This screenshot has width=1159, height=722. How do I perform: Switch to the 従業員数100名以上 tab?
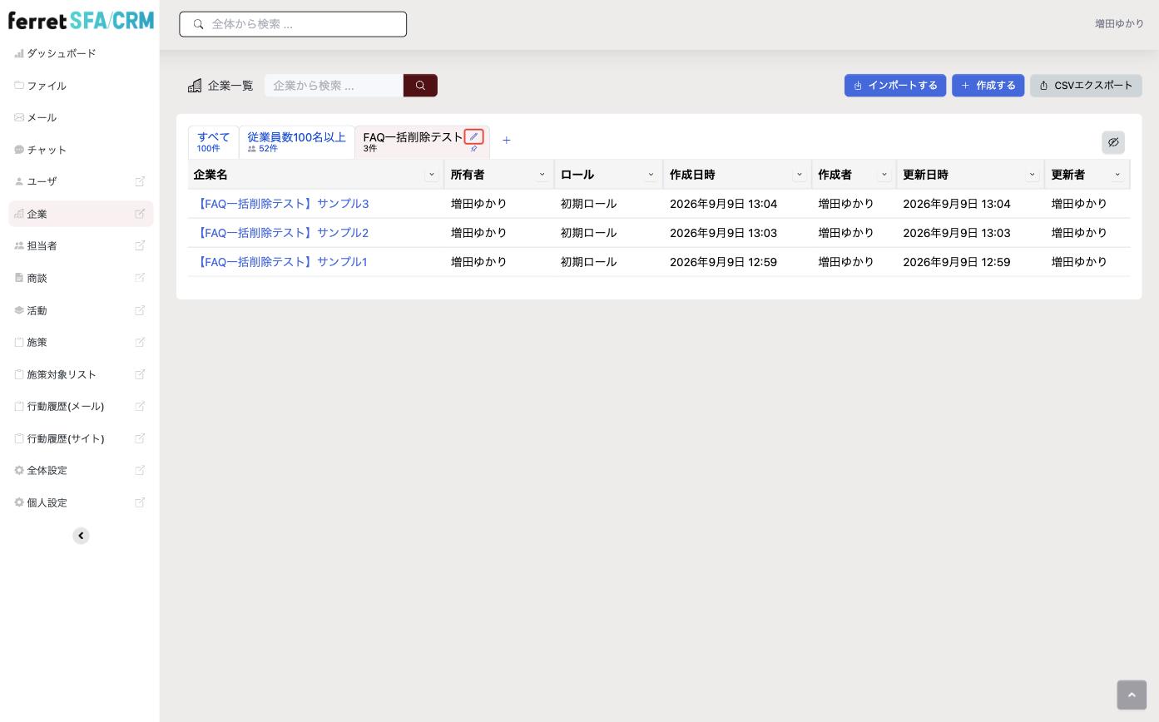(x=296, y=142)
